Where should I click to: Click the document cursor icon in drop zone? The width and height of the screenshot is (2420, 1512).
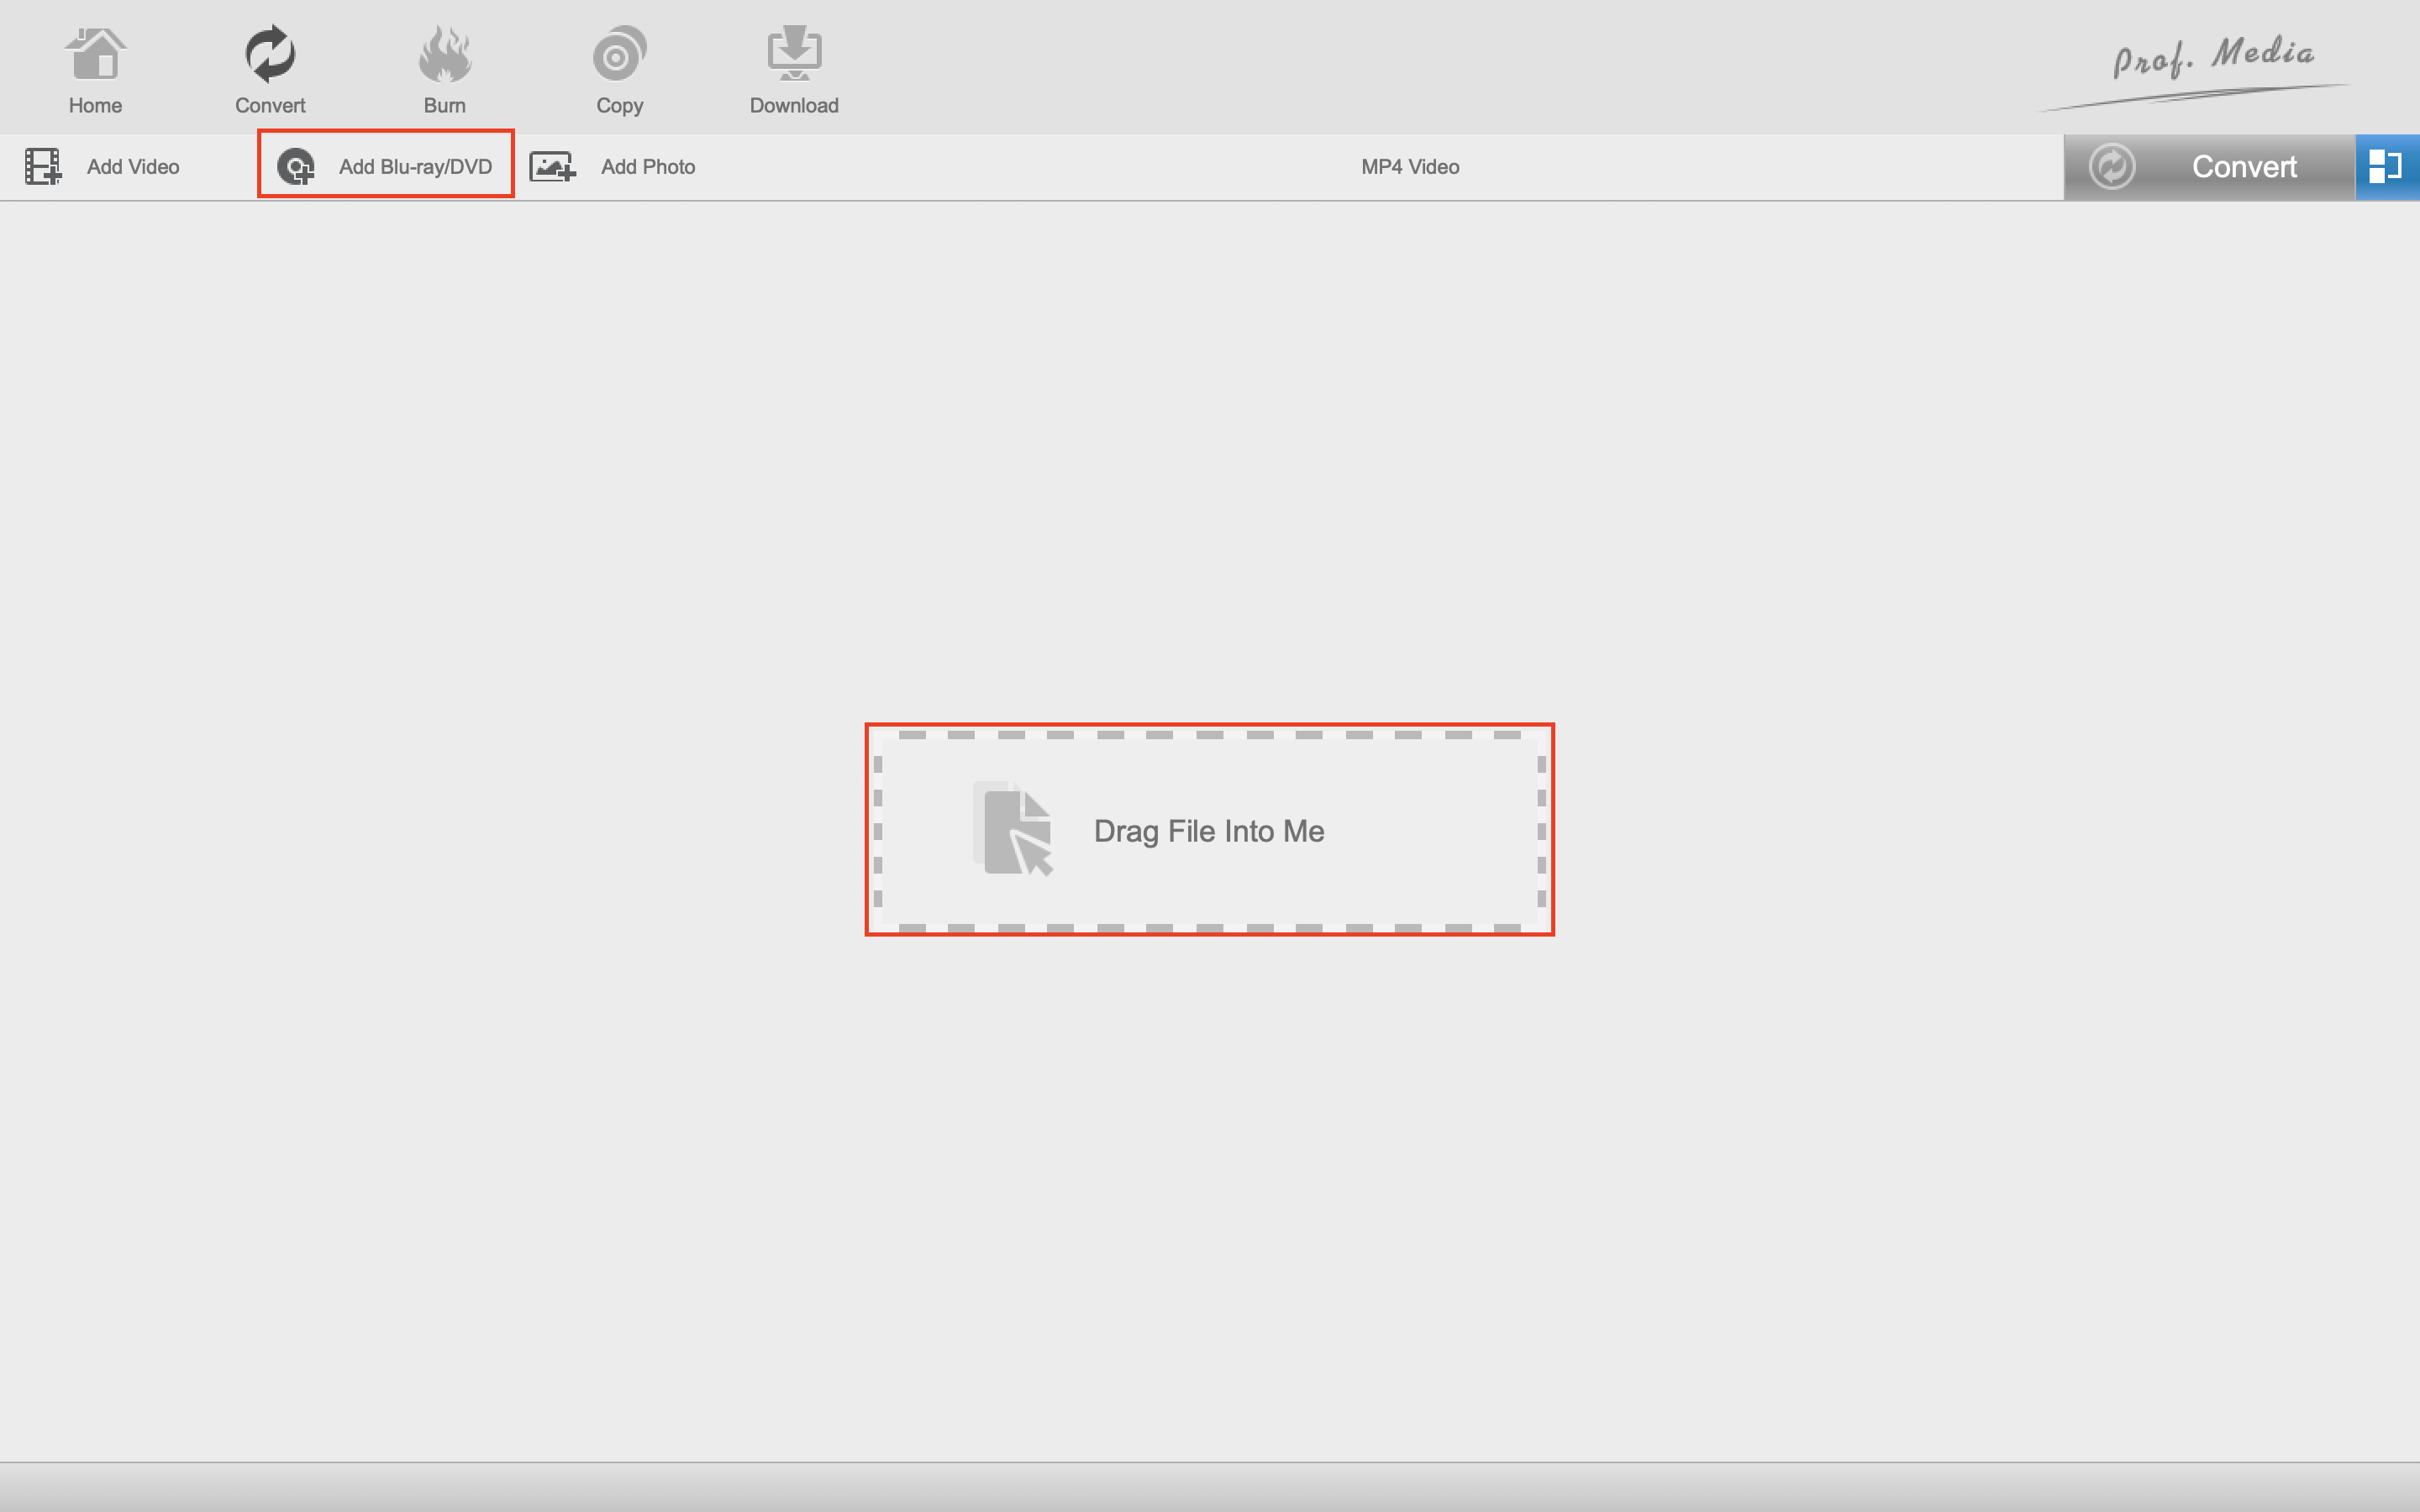[x=1014, y=830]
